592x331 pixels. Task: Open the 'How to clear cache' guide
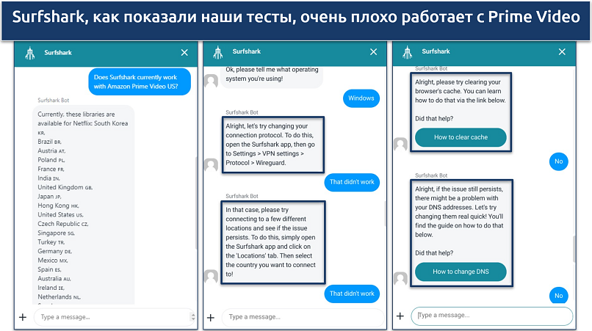tap(461, 138)
